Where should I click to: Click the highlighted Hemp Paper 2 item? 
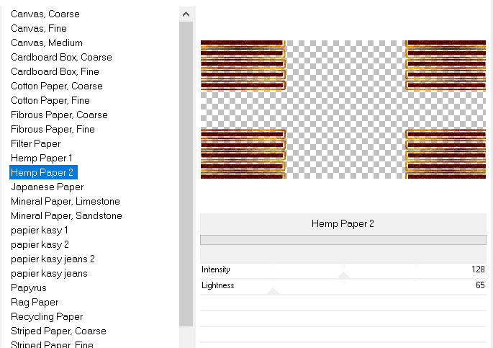[42, 172]
